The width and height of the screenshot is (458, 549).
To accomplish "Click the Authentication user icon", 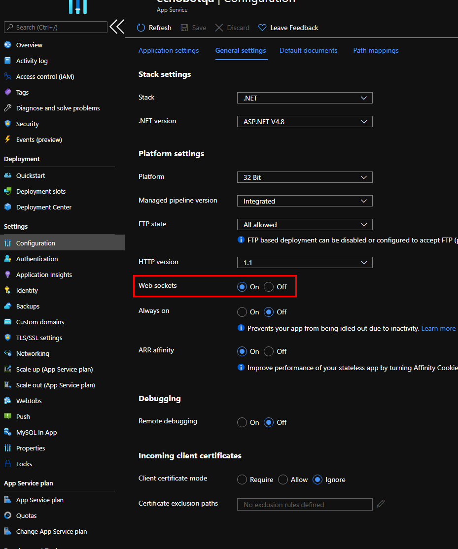I will coord(8,259).
